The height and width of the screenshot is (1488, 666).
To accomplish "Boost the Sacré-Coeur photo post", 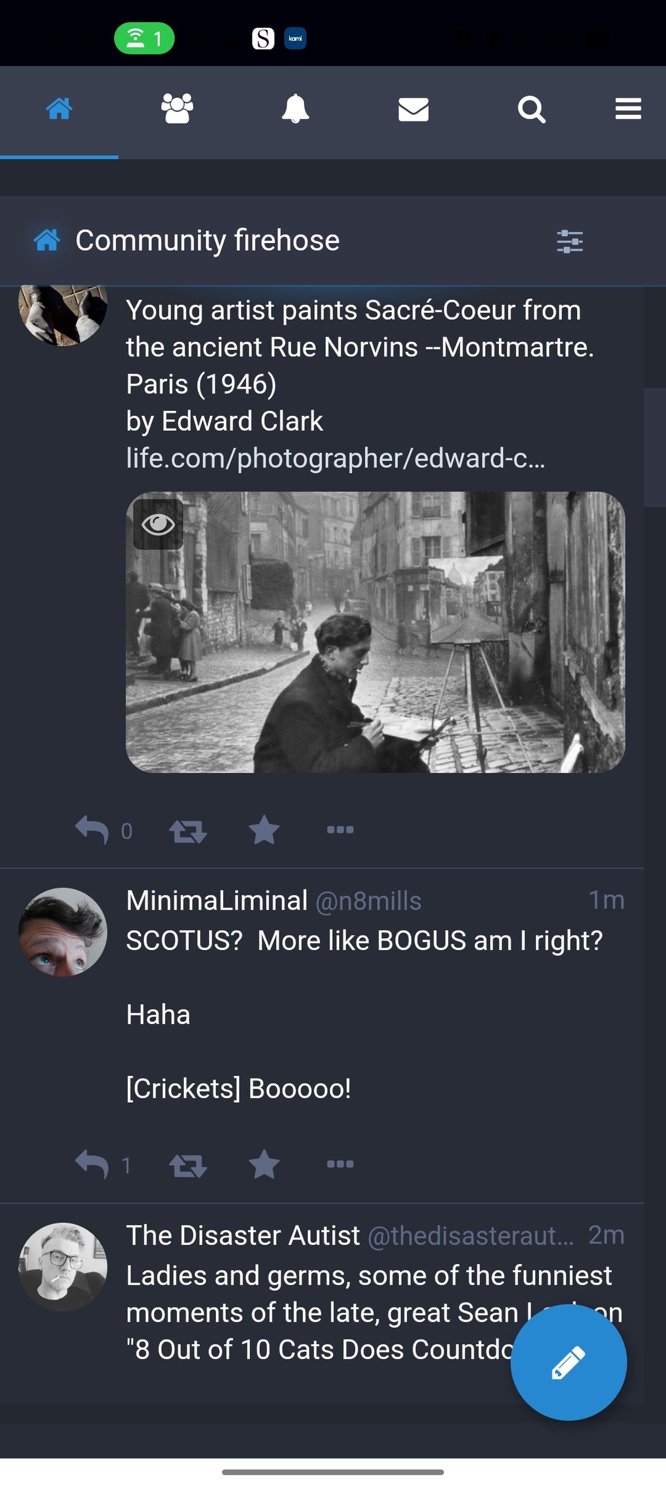I will (x=187, y=830).
